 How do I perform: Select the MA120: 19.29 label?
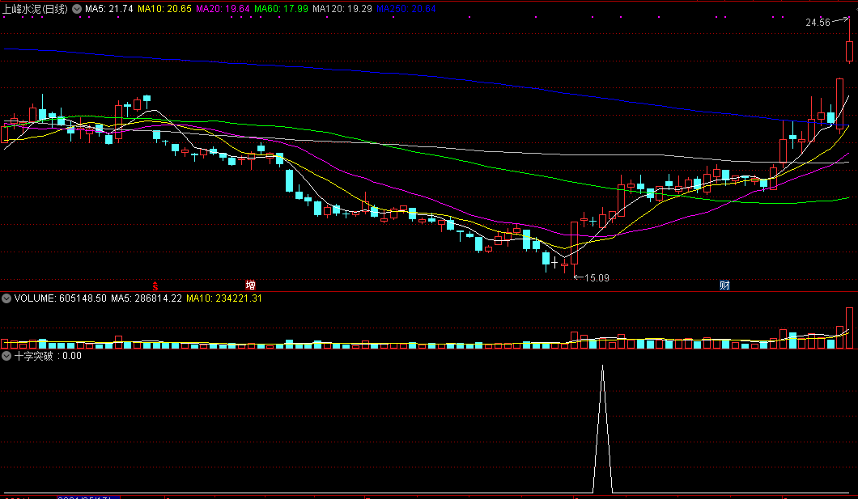(342, 9)
